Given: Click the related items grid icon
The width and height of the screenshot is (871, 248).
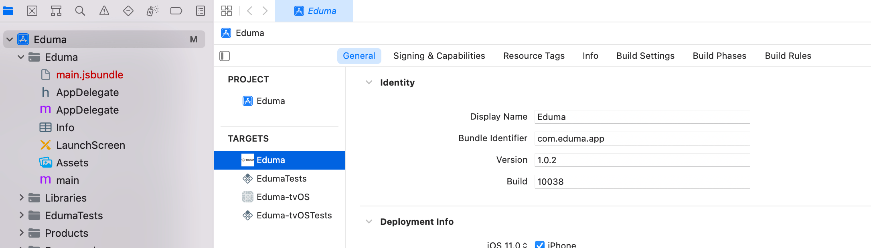Looking at the screenshot, I should click(x=227, y=11).
